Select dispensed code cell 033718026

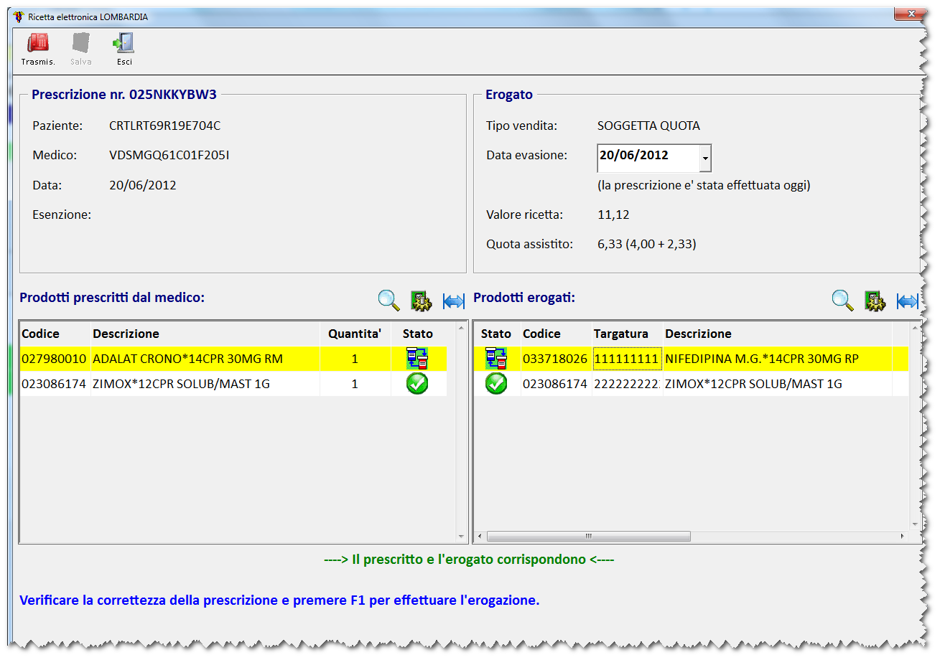pos(556,359)
